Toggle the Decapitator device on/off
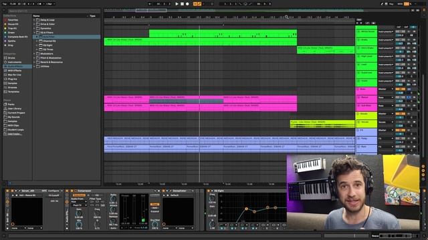Image resolution: width=428 pixels, height=240 pixels. (x=164, y=191)
